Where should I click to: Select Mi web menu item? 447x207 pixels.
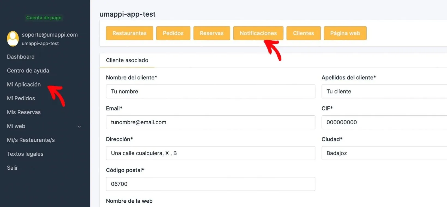tap(16, 126)
